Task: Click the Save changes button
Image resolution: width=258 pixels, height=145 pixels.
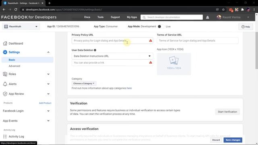Action: coord(233,140)
